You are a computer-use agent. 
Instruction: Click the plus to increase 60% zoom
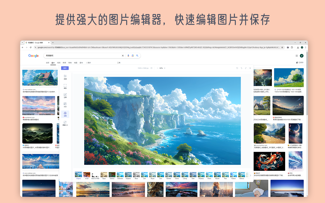pos(165,68)
